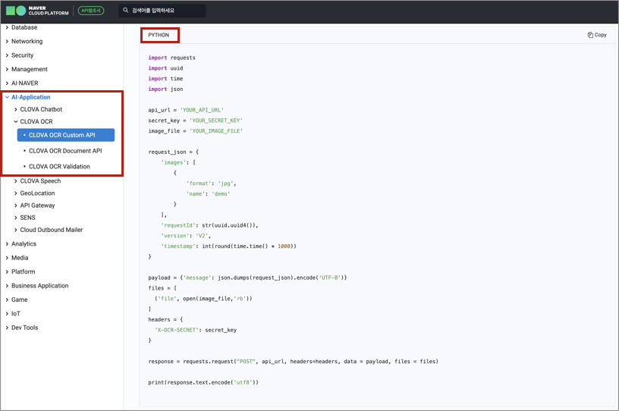
Task: Expand the Cloud Outbound Mailer chevron
Action: click(x=16, y=230)
